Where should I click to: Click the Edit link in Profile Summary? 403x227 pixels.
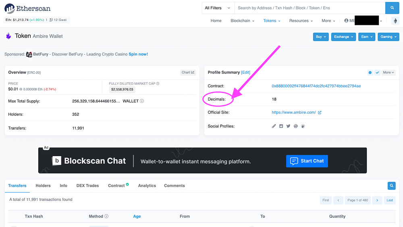pos(245,72)
